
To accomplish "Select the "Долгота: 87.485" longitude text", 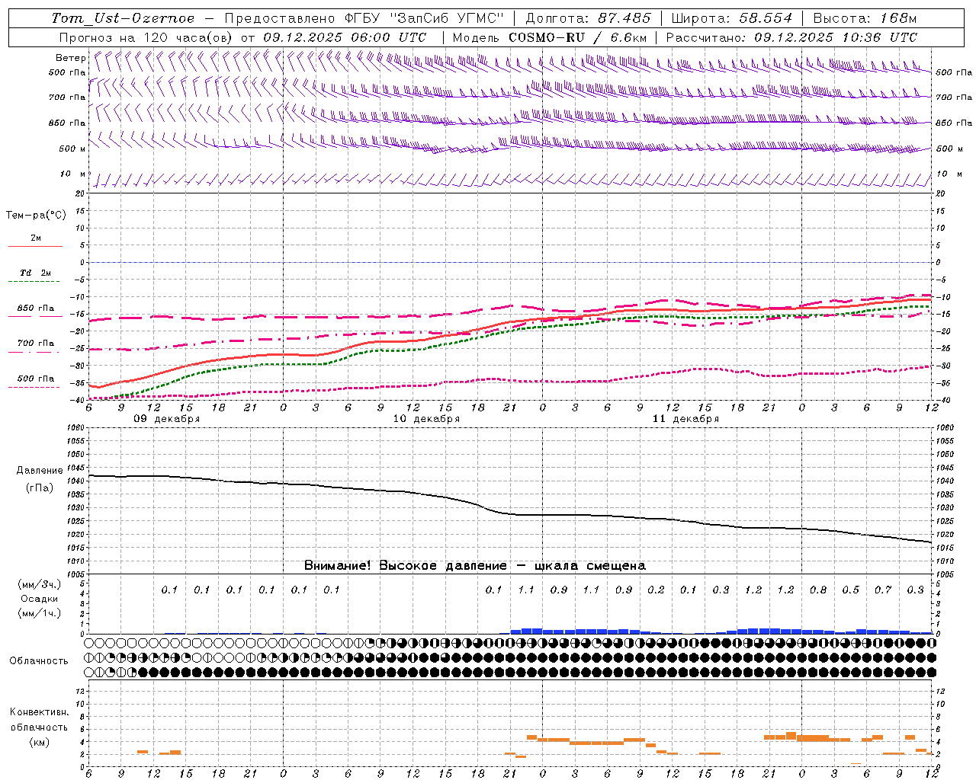I will 588,18.
